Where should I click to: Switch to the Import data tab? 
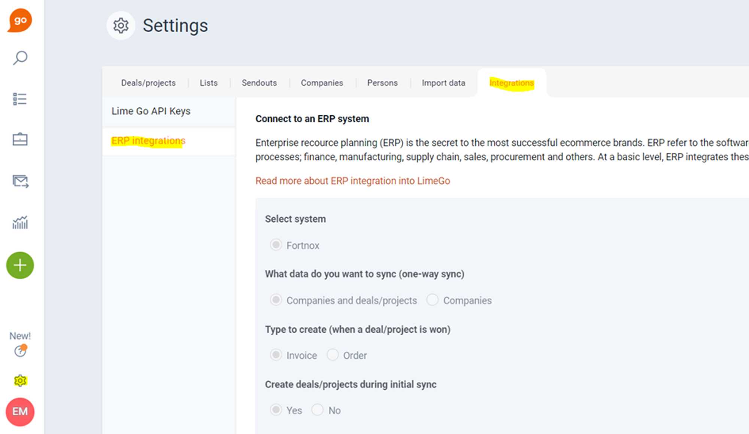coord(443,83)
